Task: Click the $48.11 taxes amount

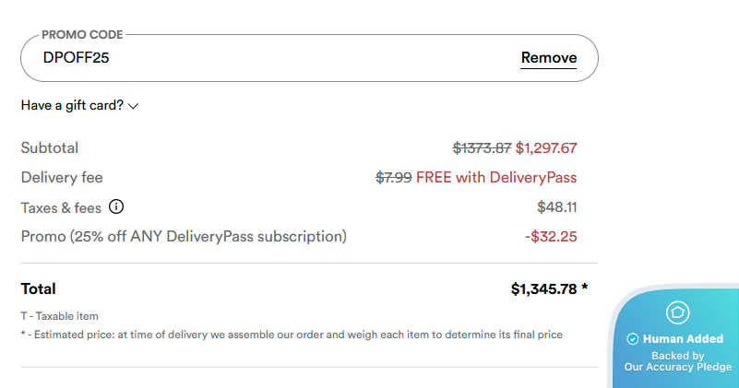Action: click(557, 207)
